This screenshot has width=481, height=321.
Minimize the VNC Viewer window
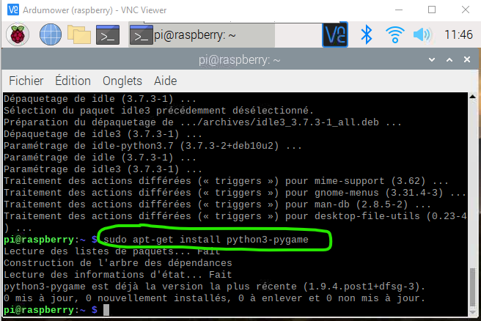(399, 10)
